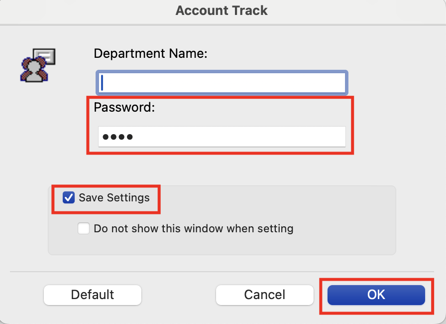The width and height of the screenshot is (446, 324).
Task: Reset values with the Default button
Action: [93, 295]
